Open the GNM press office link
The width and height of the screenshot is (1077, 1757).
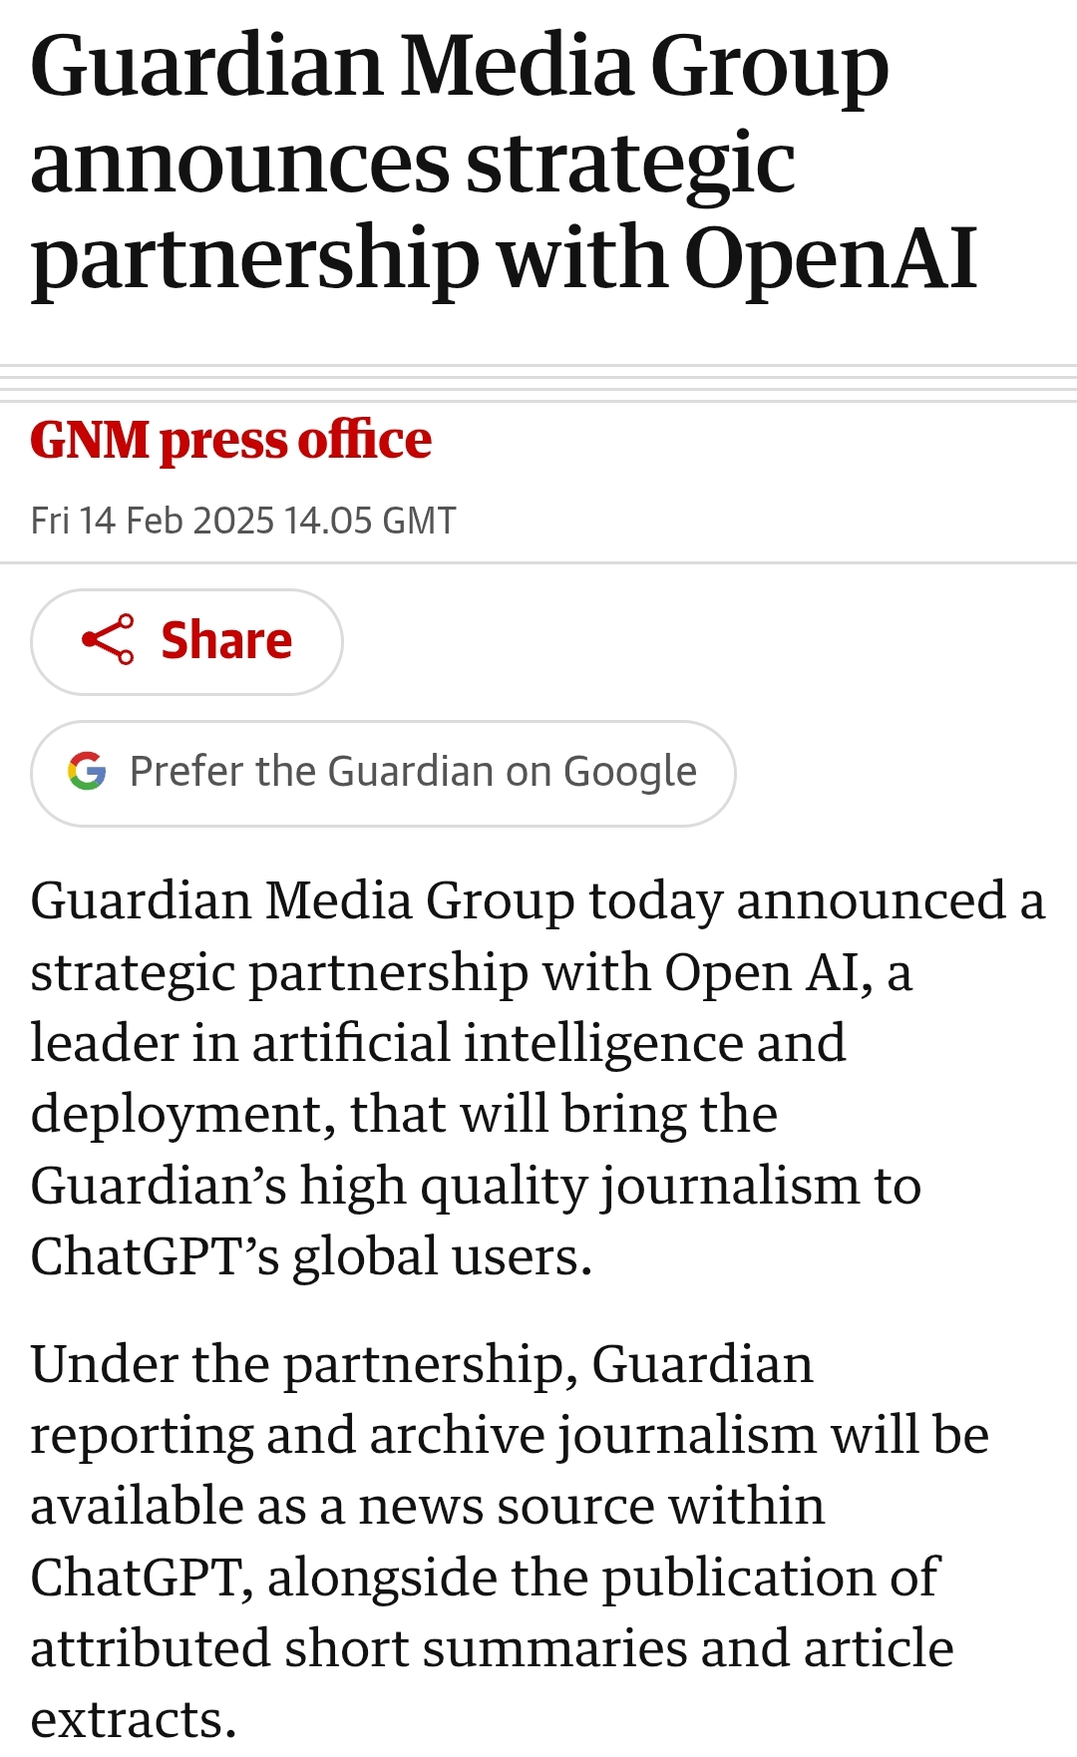coord(230,440)
